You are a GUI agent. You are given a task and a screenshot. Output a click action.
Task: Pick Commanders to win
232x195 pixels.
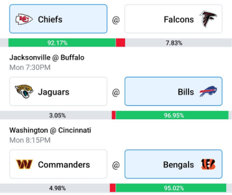pyautogui.click(x=58, y=164)
